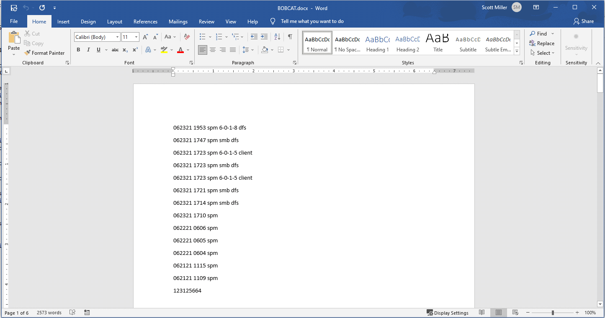Viewport: 605px width, 318px height.
Task: Click the Sort paragraph icon
Action: [x=277, y=37]
